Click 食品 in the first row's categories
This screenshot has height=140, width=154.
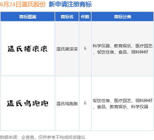[123, 52]
